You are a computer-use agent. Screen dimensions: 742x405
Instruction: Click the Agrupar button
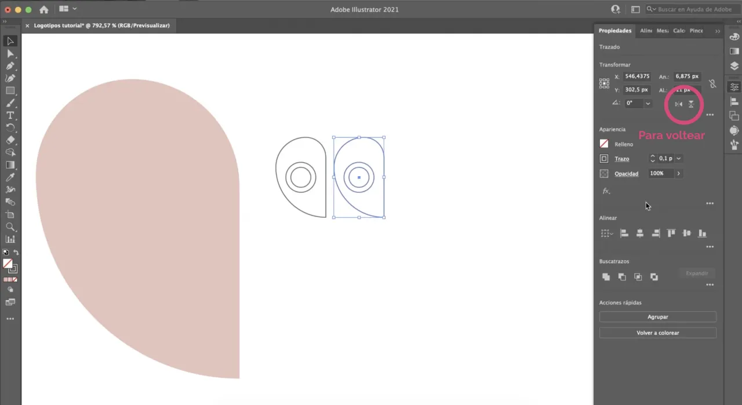[657, 316]
